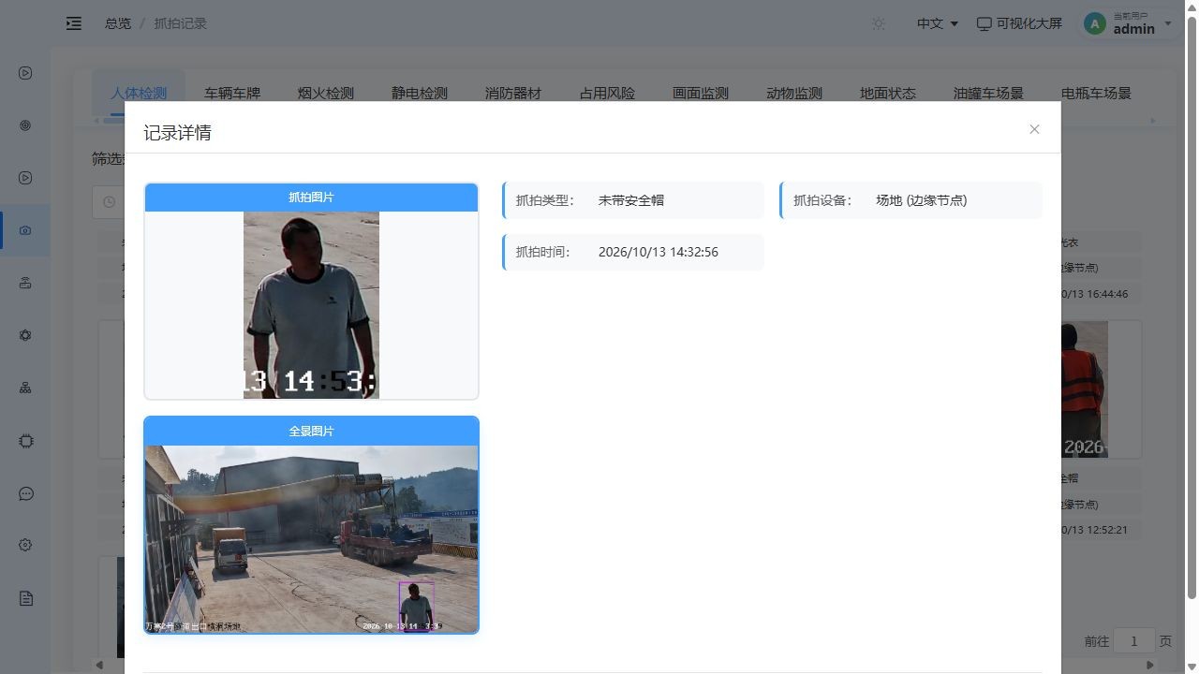The height and width of the screenshot is (674, 1199).
Task: Click the clock icon in filter field
Action: tap(110, 202)
